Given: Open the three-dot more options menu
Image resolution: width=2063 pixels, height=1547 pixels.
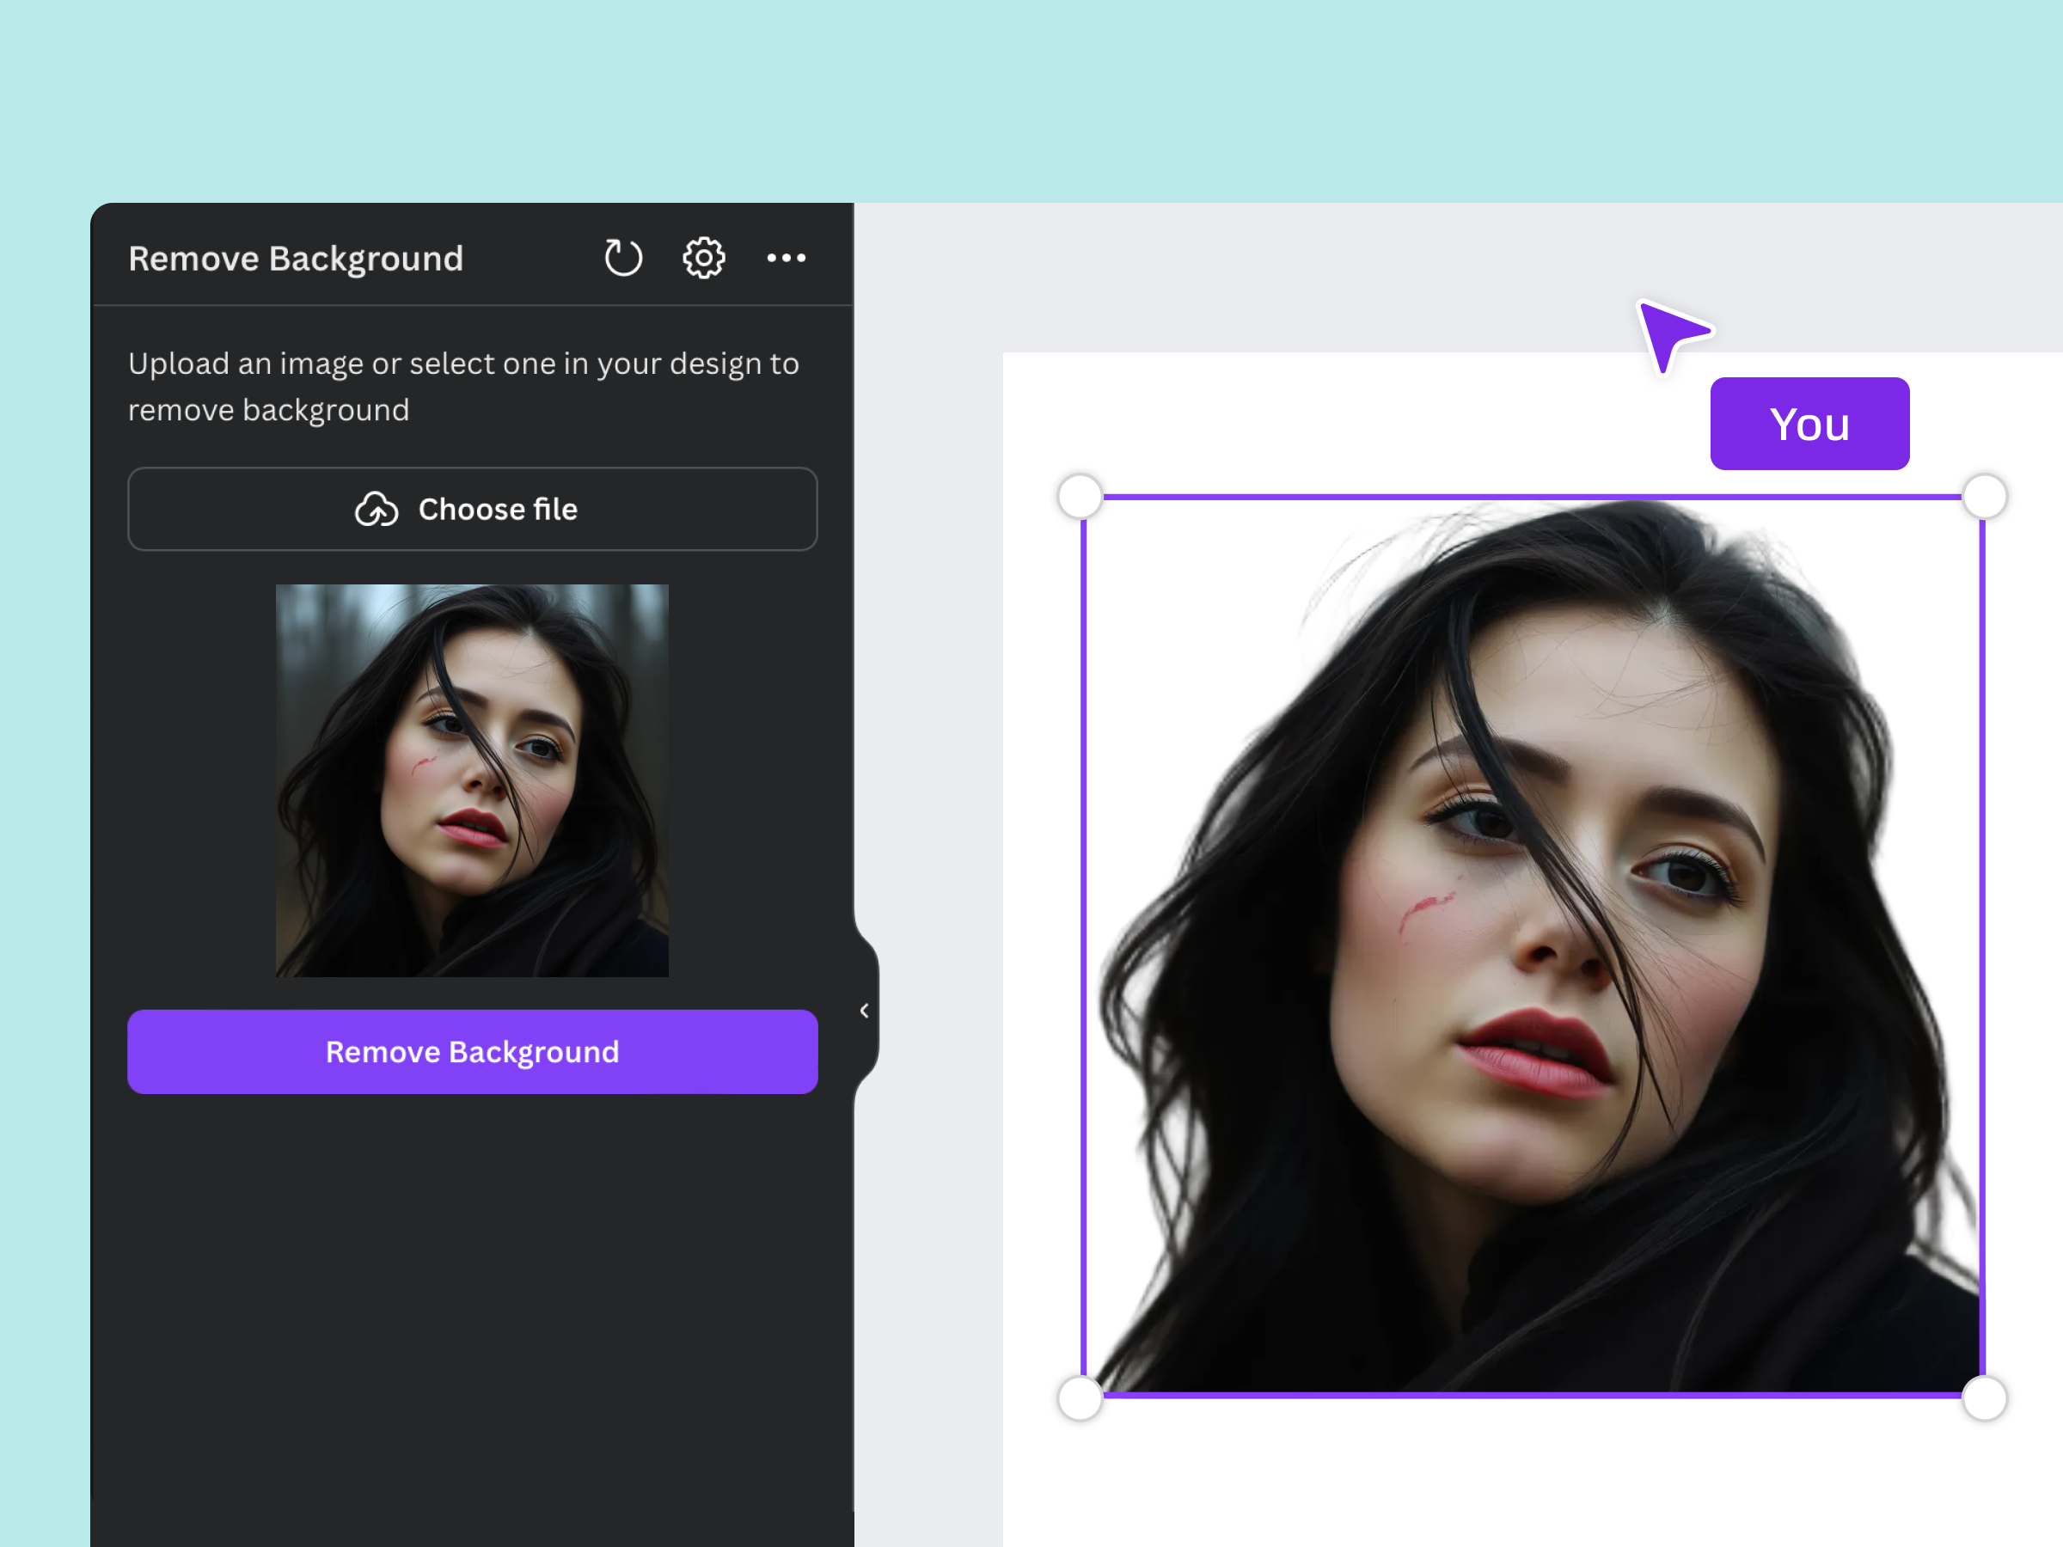Looking at the screenshot, I should [787, 259].
